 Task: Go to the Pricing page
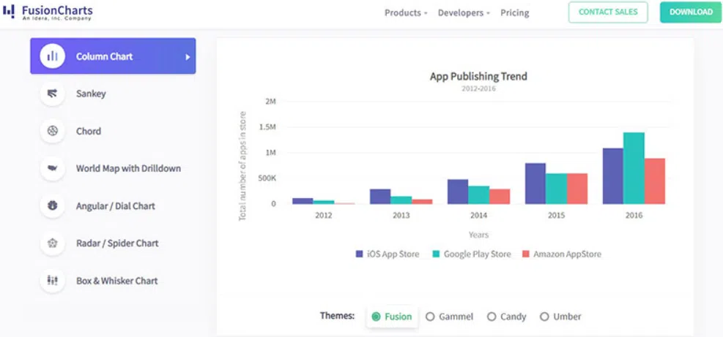pyautogui.click(x=514, y=13)
